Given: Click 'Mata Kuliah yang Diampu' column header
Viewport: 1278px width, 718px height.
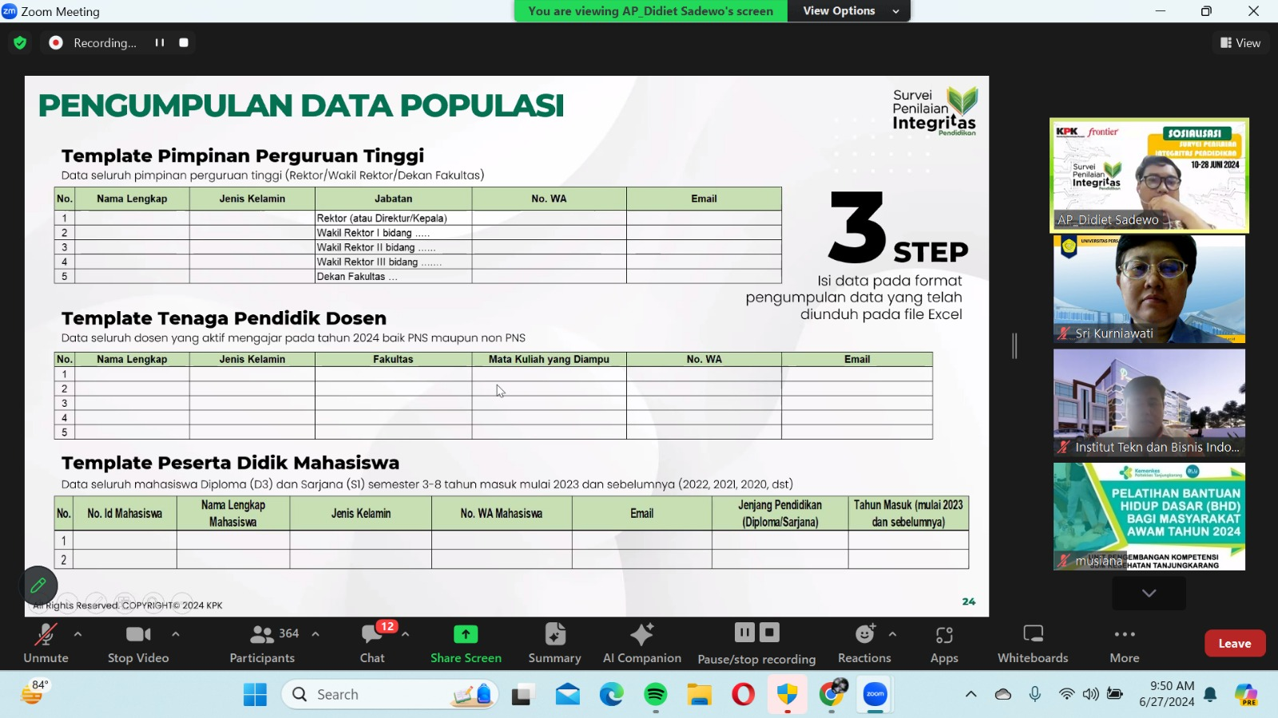Looking at the screenshot, I should click(x=549, y=359).
